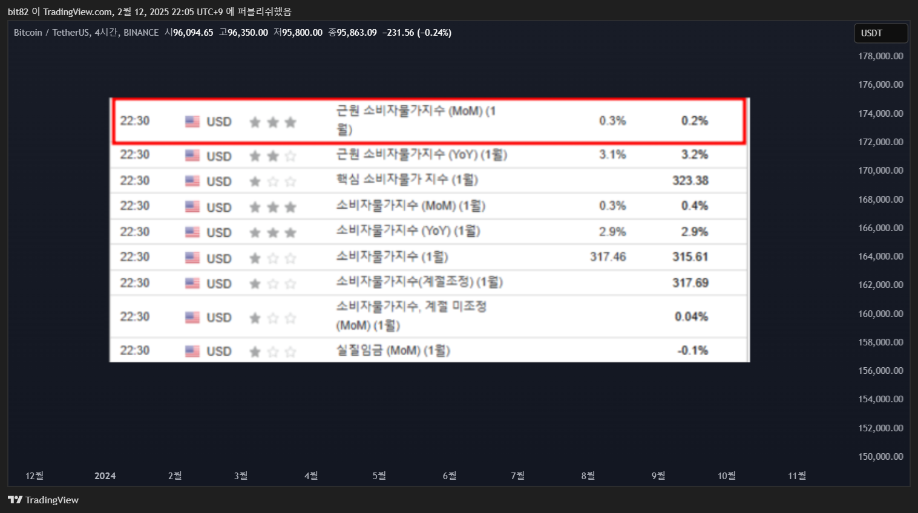The width and height of the screenshot is (918, 513).
Task: Click 12월 label on the time axis
Action: tap(34, 476)
